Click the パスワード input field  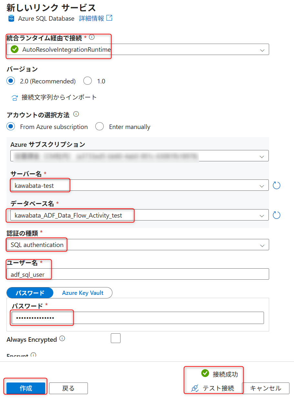[138, 318]
